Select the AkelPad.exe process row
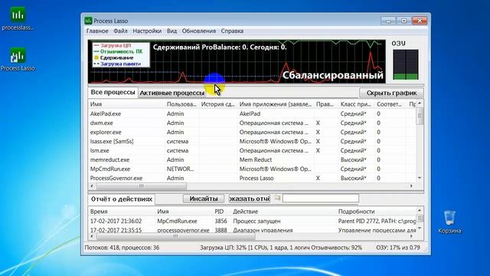This screenshot has height=276, width=490. (252, 113)
